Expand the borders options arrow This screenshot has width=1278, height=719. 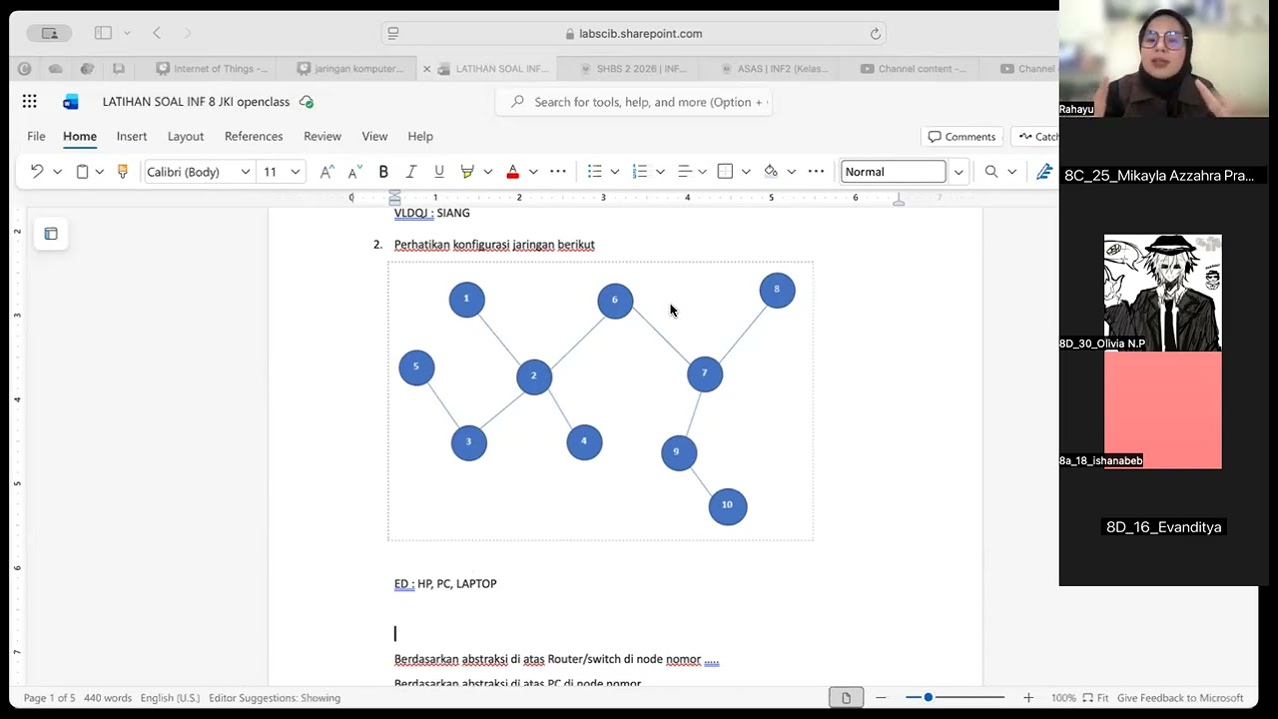click(746, 172)
